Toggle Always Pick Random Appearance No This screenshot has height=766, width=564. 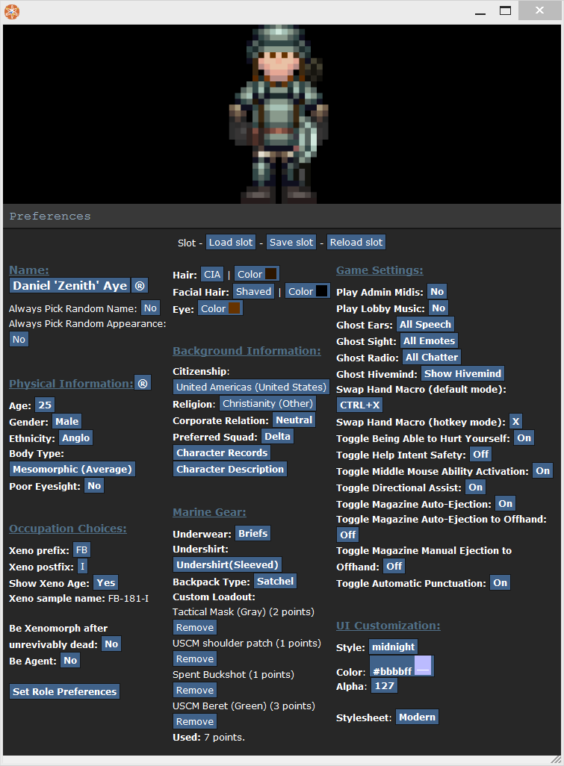pyautogui.click(x=19, y=340)
